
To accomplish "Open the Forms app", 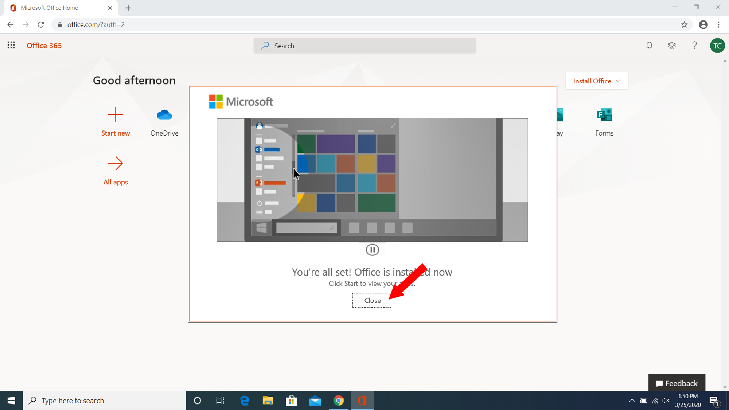I will pyautogui.click(x=604, y=115).
